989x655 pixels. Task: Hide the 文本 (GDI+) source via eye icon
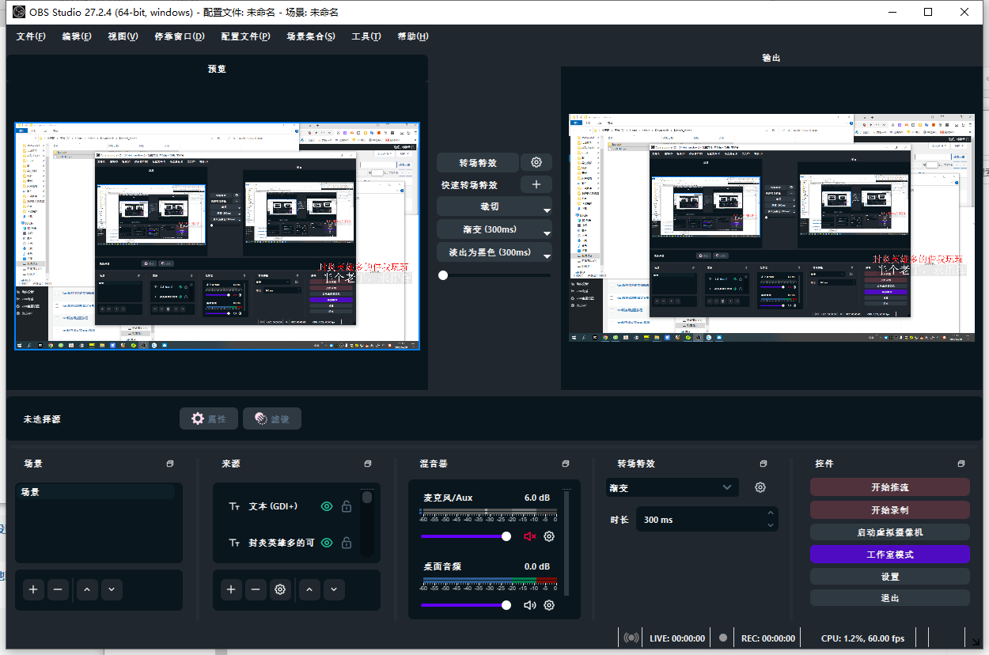(326, 506)
